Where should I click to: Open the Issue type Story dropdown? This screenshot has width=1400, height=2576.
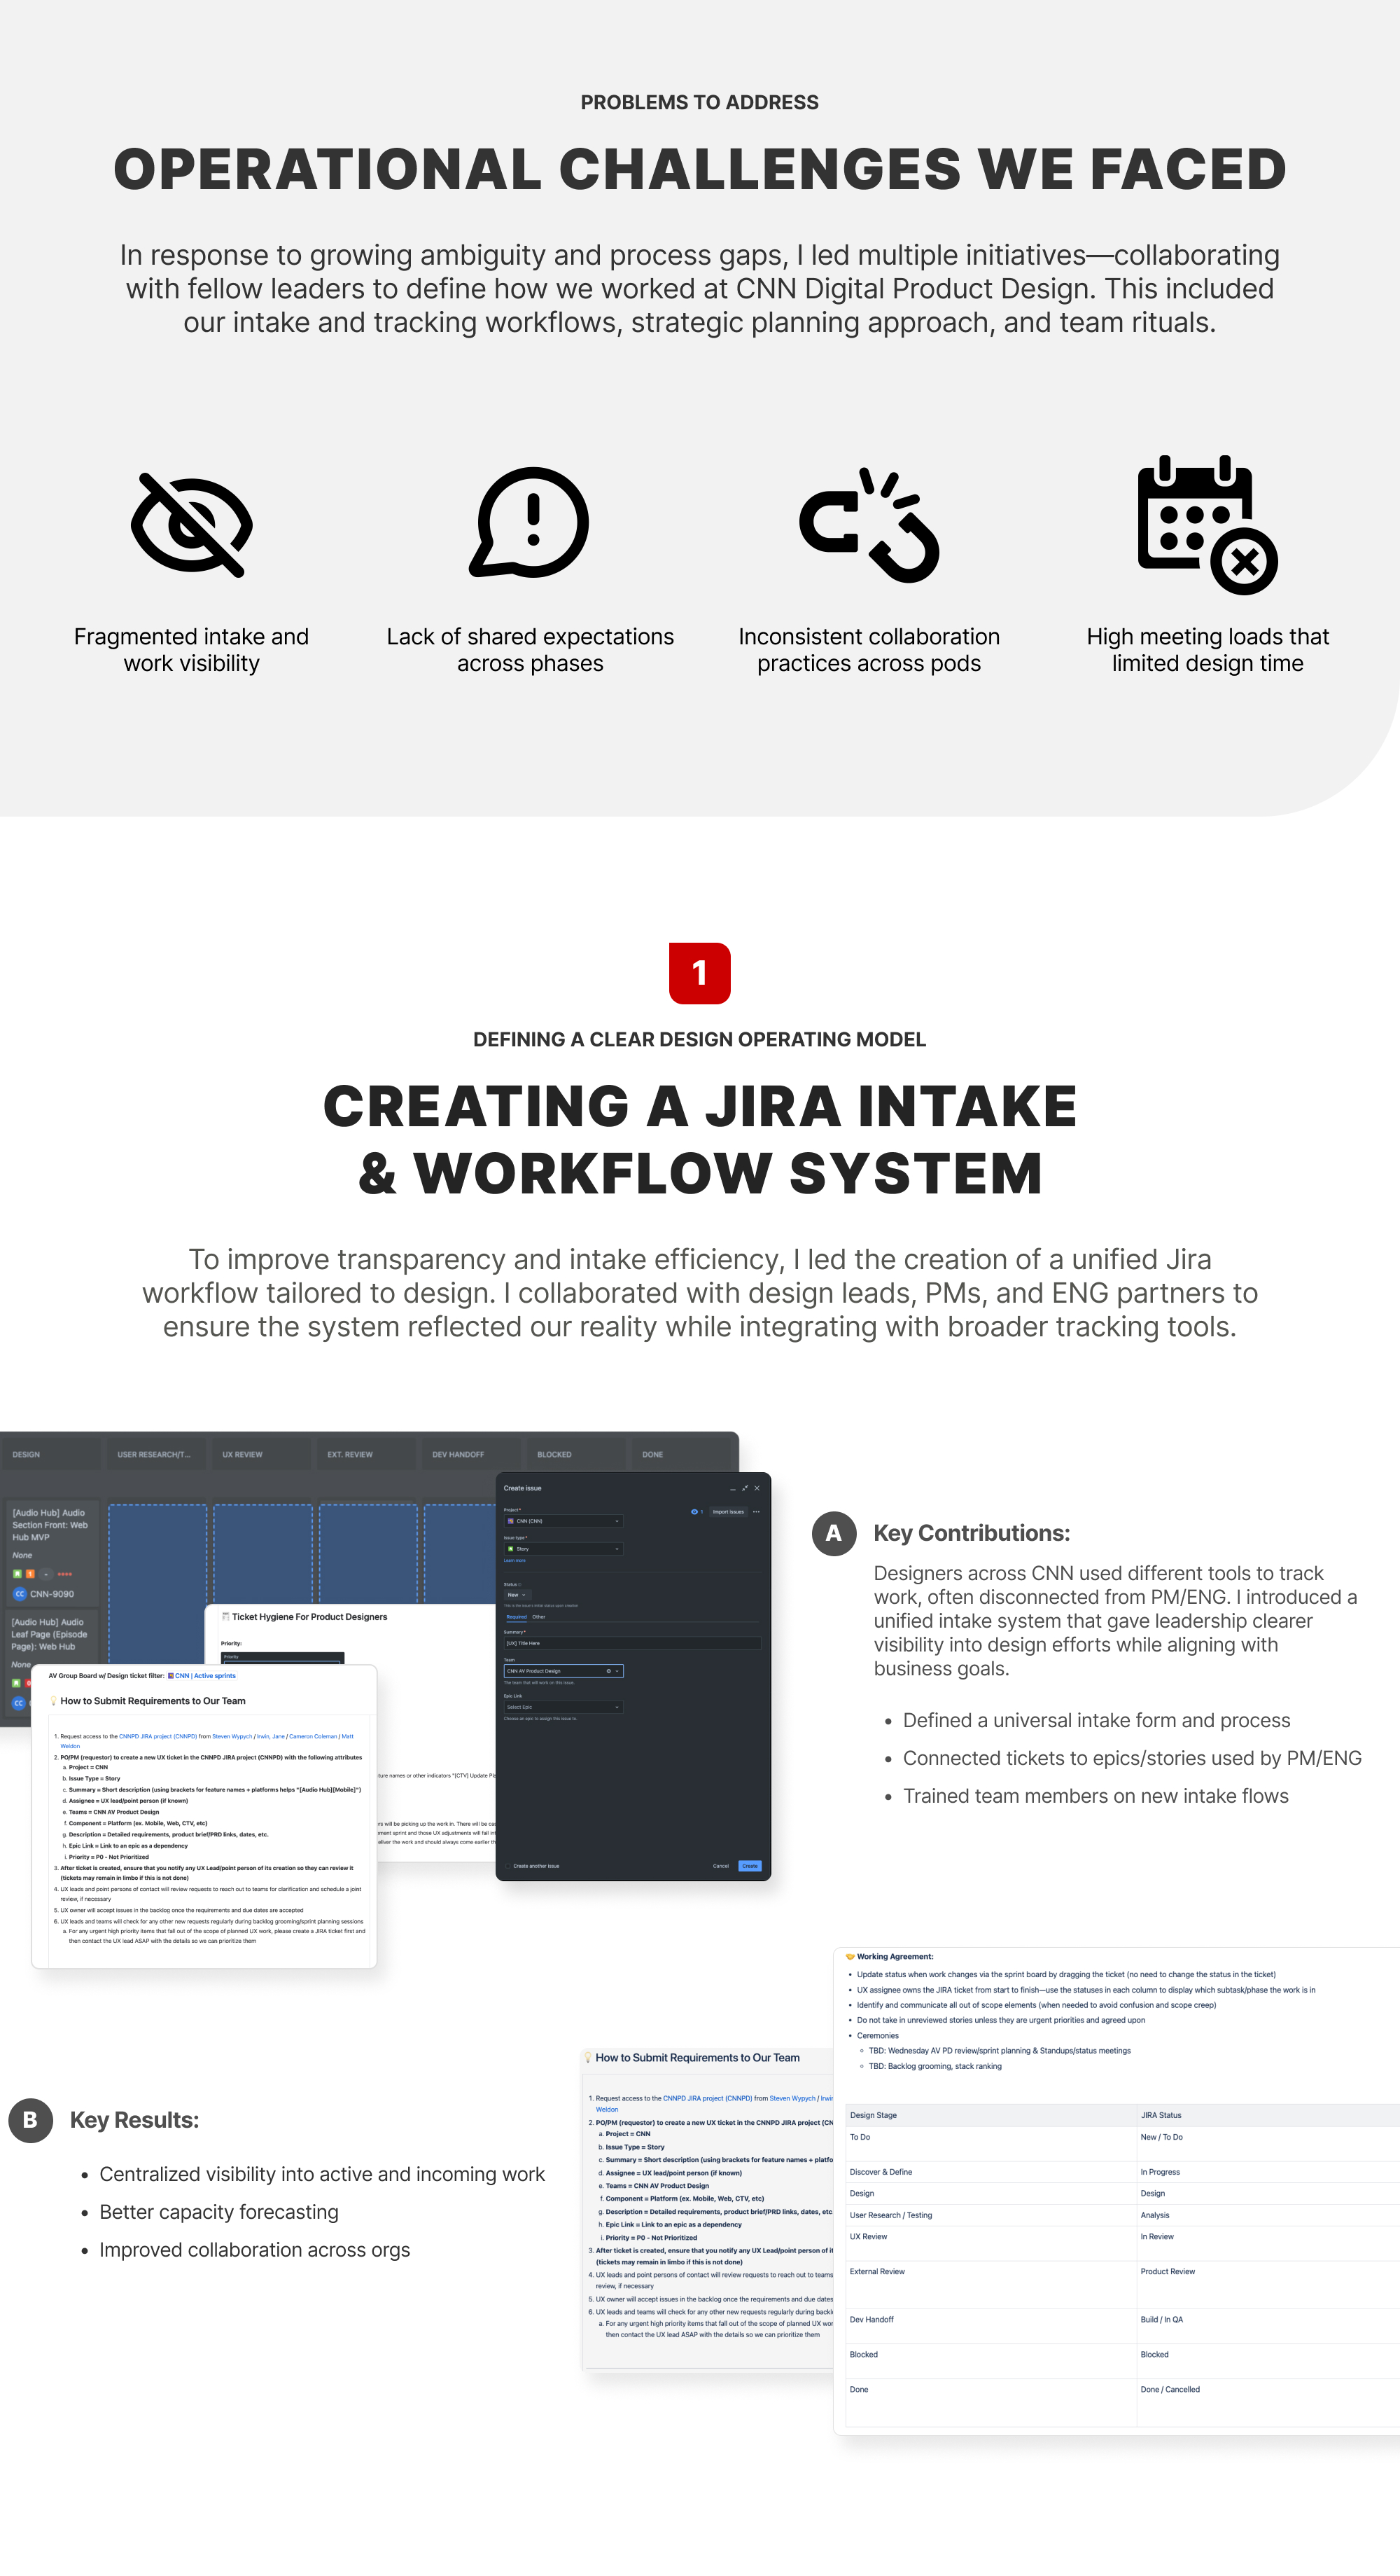point(563,1549)
